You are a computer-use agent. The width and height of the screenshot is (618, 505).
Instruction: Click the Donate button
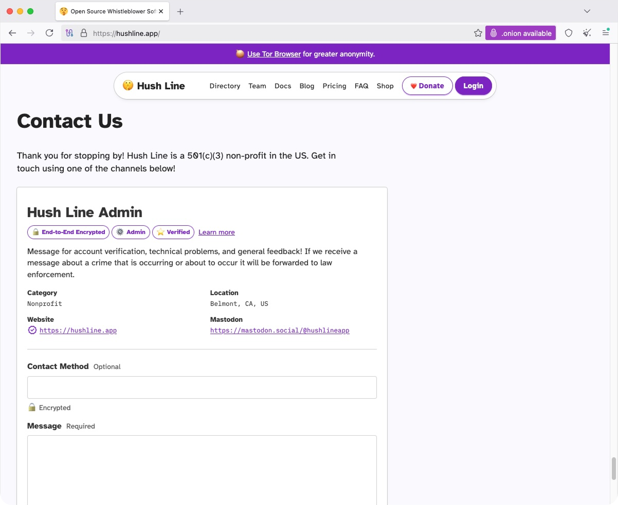coord(427,86)
